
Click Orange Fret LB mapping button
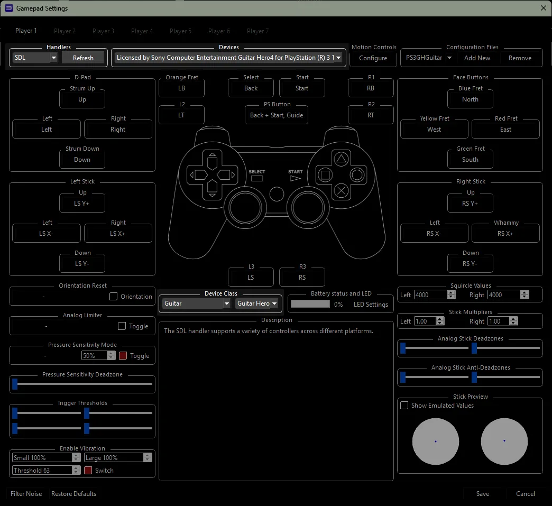tap(181, 88)
